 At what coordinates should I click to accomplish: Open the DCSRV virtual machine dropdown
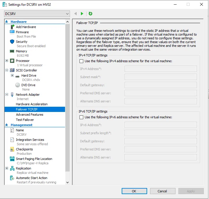coord(37,14)
